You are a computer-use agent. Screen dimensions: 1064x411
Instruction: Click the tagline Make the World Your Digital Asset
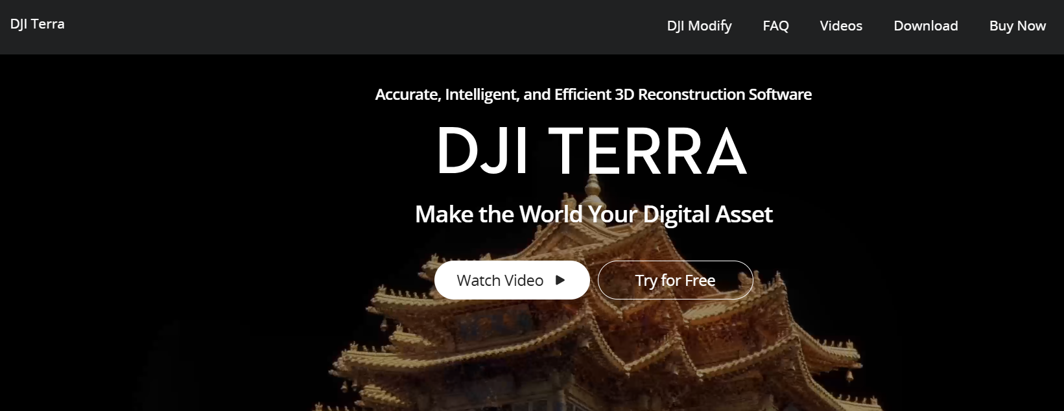coord(593,215)
